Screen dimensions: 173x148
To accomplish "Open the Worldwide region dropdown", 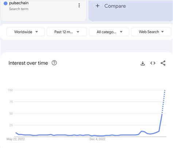I will click(x=26, y=32).
